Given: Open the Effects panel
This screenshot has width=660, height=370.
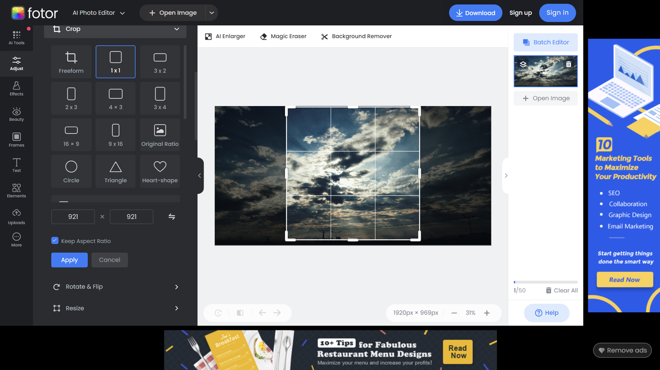Looking at the screenshot, I should (16, 89).
